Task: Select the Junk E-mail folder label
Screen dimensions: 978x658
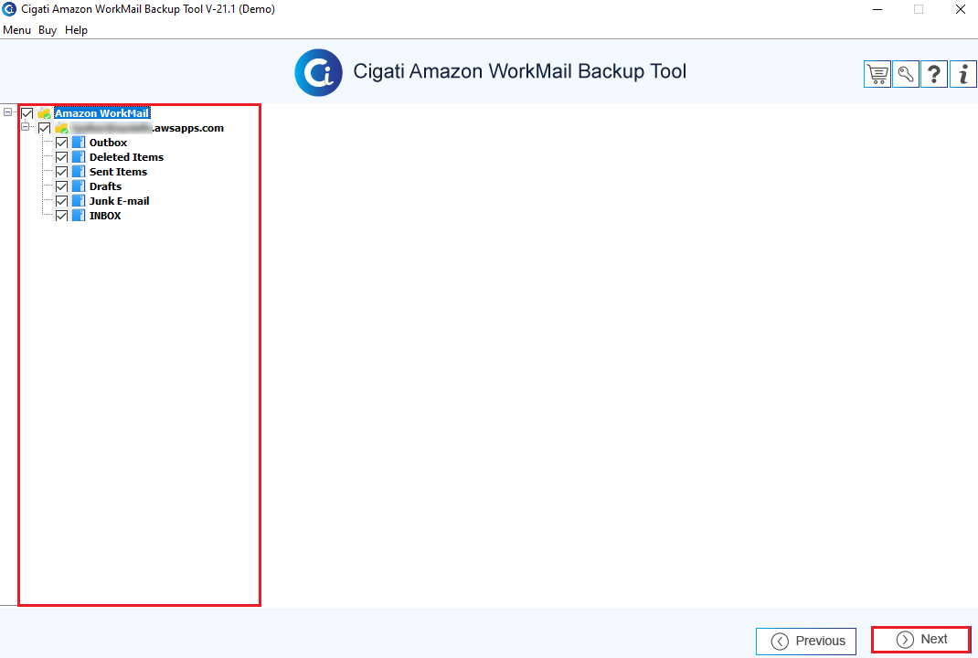Action: (119, 201)
